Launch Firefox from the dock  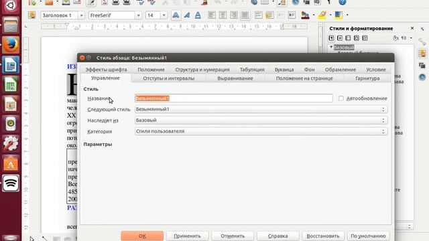(x=11, y=45)
